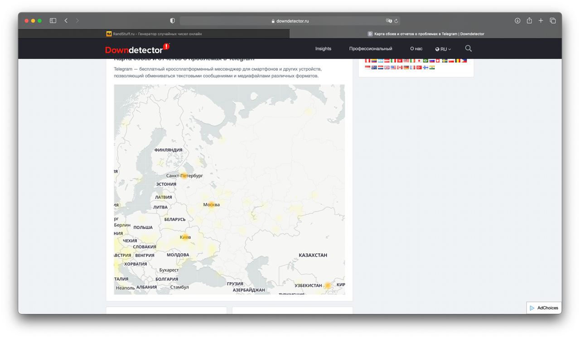Select the Canada flag

[400, 68]
